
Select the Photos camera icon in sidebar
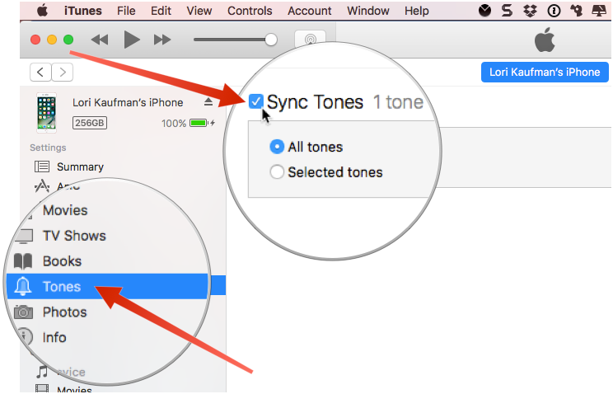[x=23, y=312]
